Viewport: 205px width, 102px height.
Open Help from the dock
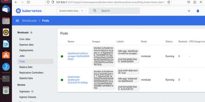pyautogui.click(x=6, y=67)
